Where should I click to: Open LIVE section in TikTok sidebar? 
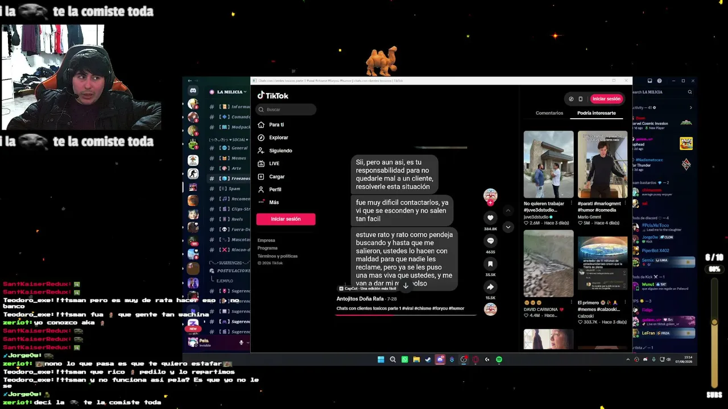click(268, 164)
